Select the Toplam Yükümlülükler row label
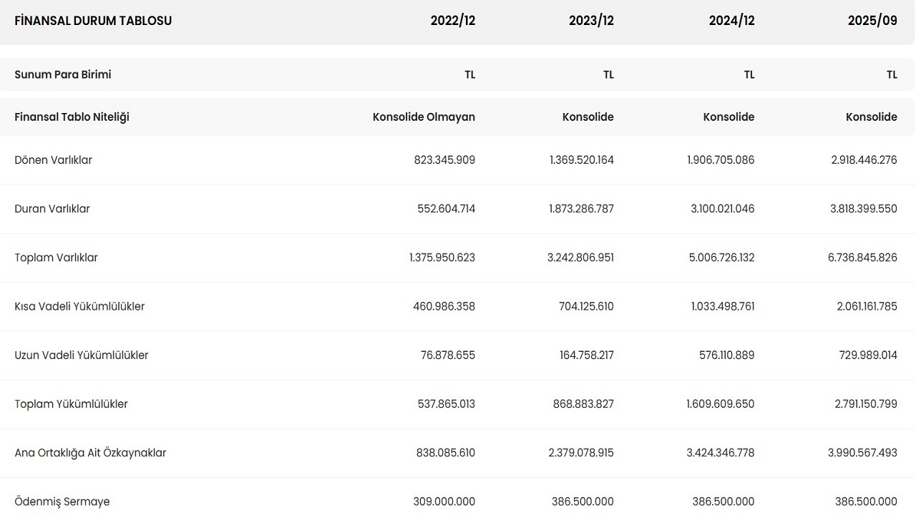The width and height of the screenshot is (916, 515). click(x=71, y=404)
